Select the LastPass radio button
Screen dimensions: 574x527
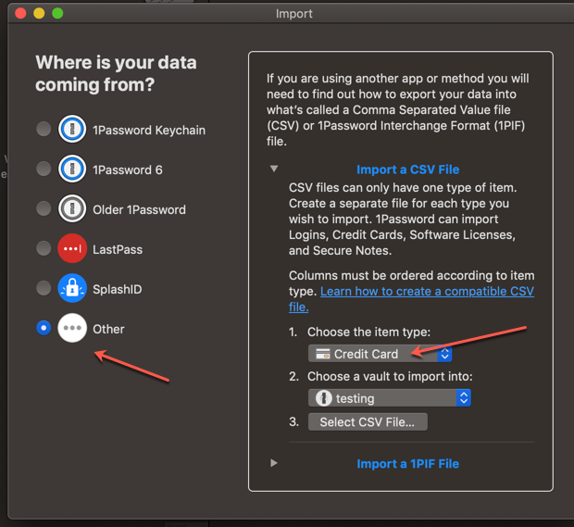(44, 248)
